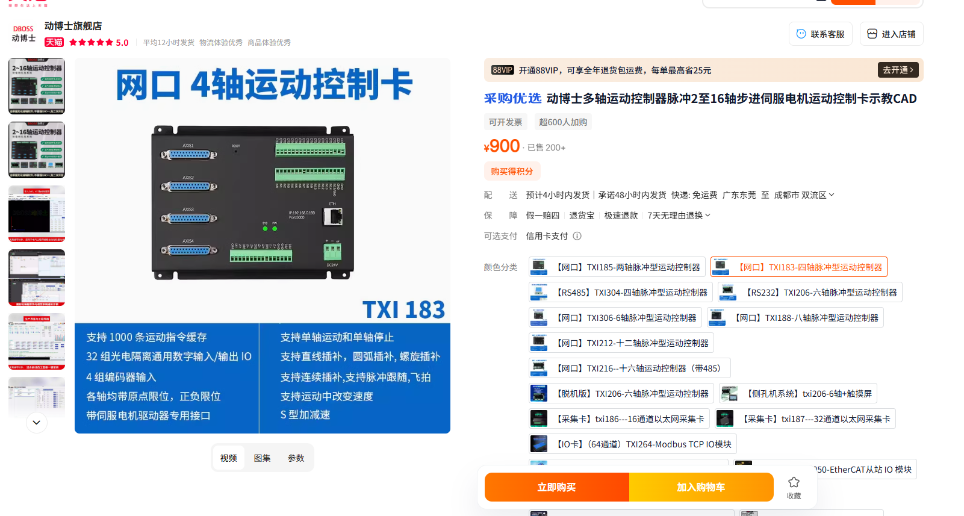Click 采购优选 label in title
Image resolution: width=964 pixels, height=516 pixels.
point(513,98)
